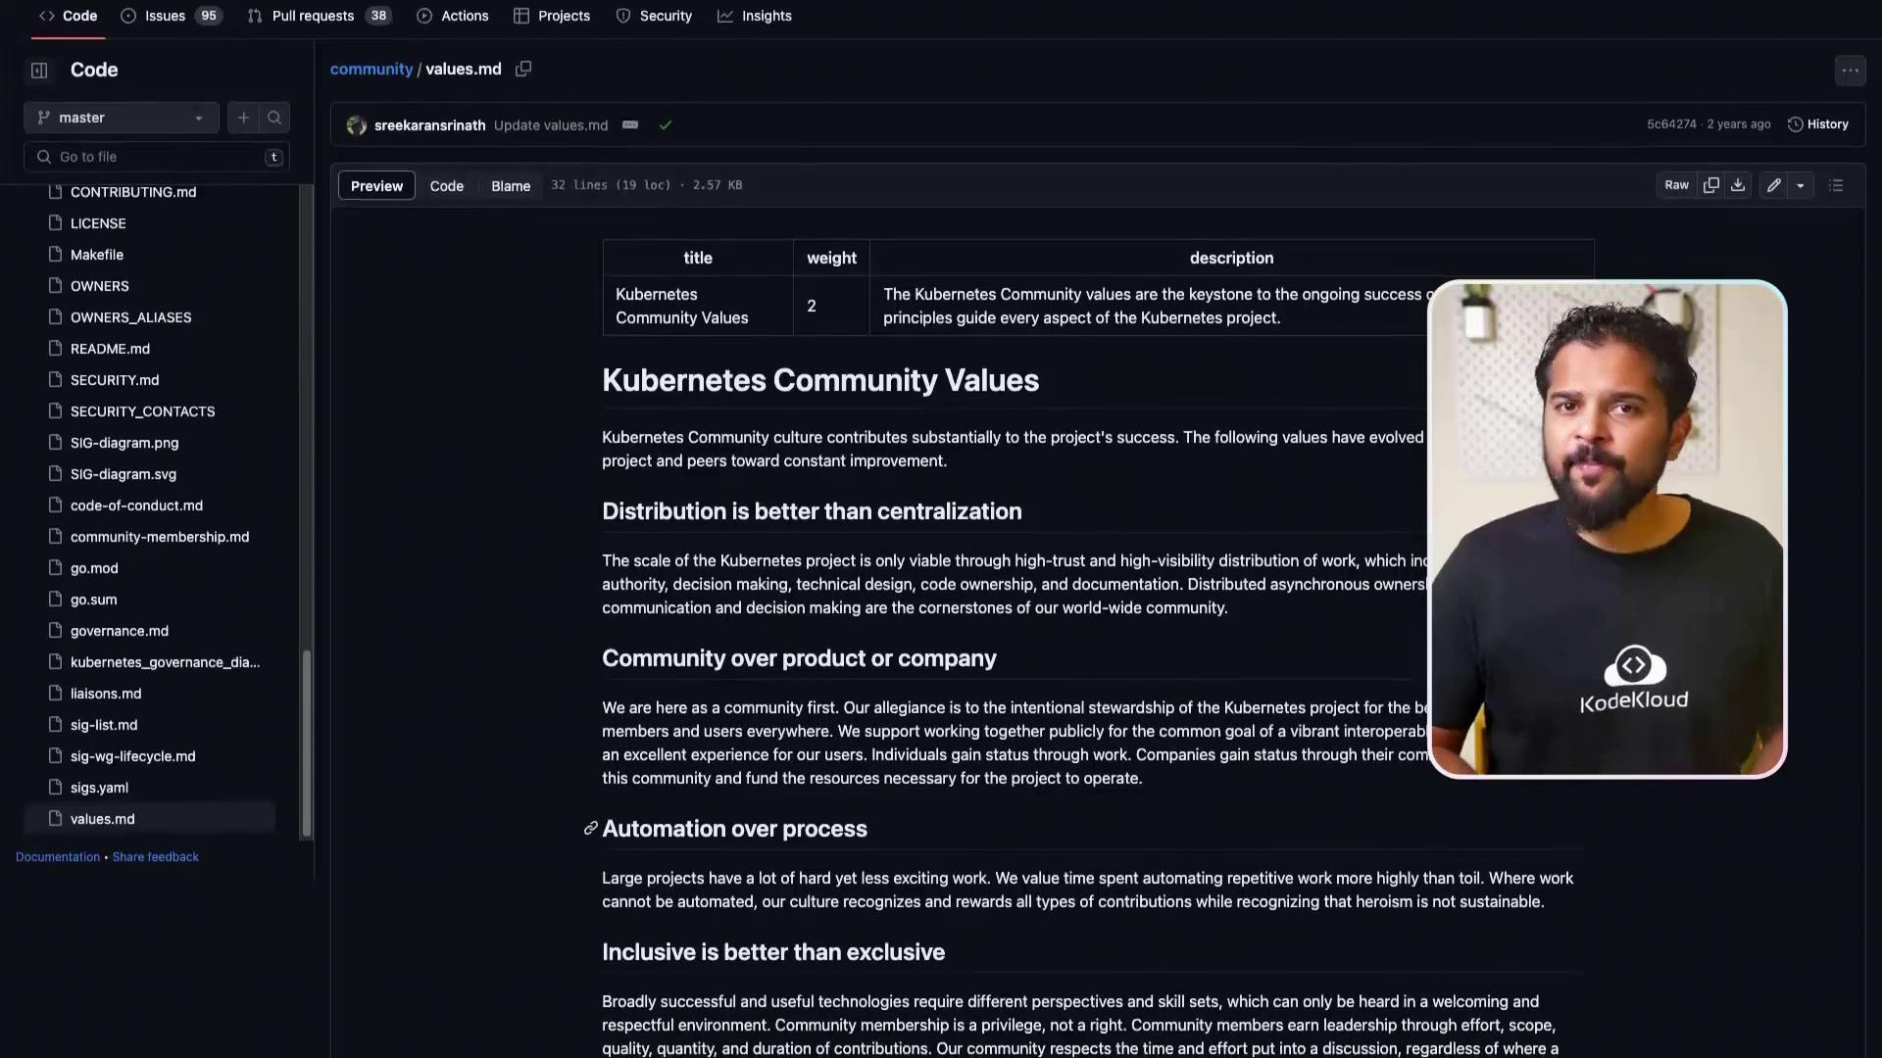Copy raw file contents icon
The height and width of the screenshot is (1058, 1882).
click(x=1711, y=185)
